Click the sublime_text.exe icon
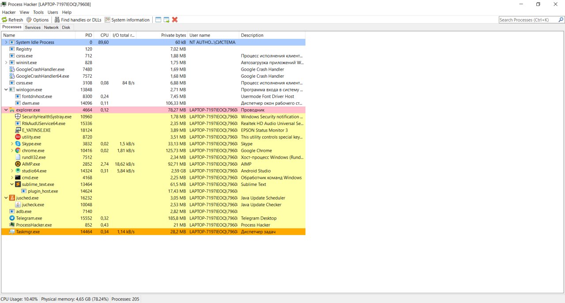 click(18, 184)
